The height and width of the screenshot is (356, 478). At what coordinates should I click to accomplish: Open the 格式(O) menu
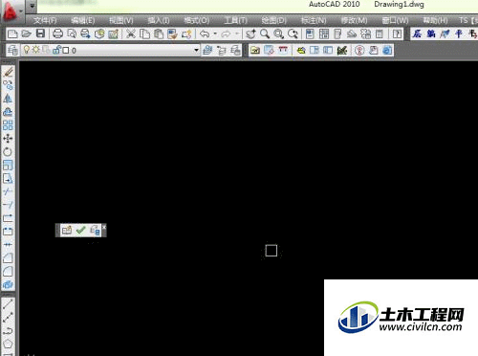coord(197,20)
